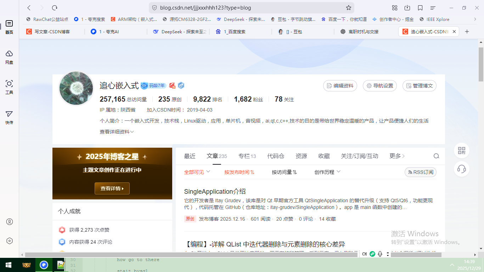Open the 快传 sidebar icon
Image resolution: width=484 pixels, height=272 pixels.
click(9, 117)
